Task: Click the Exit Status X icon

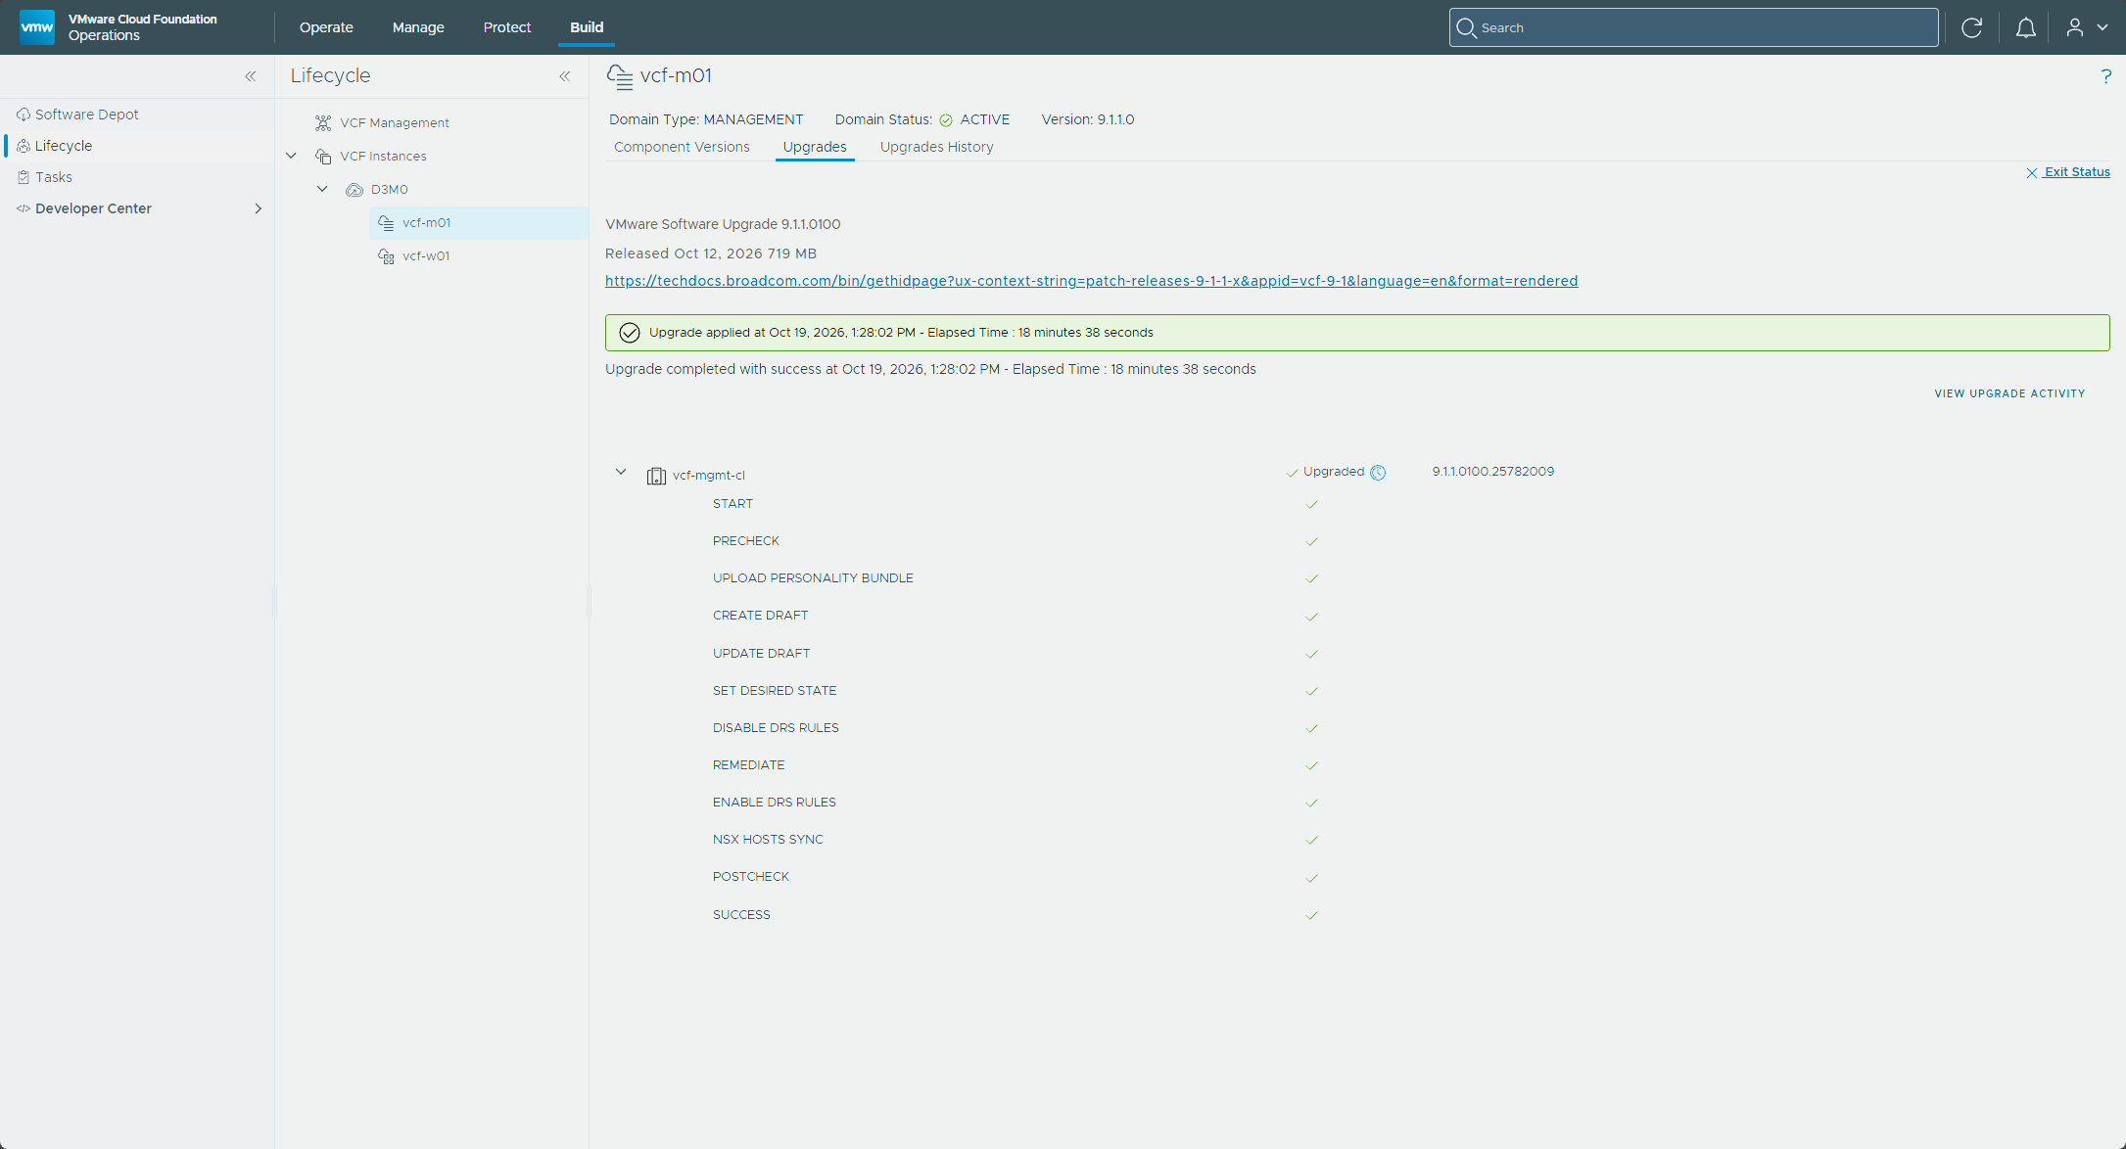Action: coord(2032,172)
